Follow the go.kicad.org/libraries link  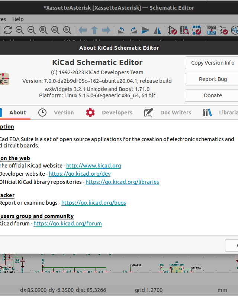(x=122, y=182)
